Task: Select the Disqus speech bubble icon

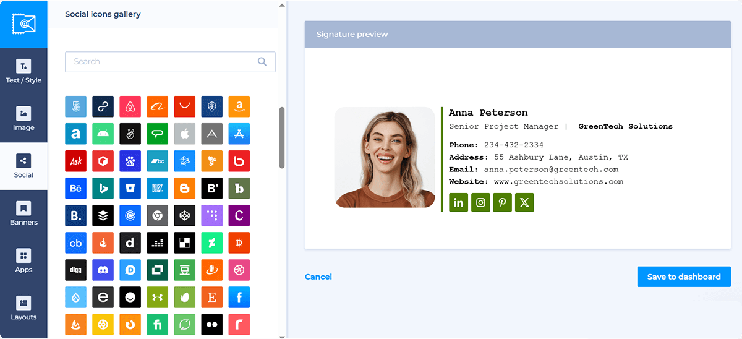Action: [x=130, y=270]
